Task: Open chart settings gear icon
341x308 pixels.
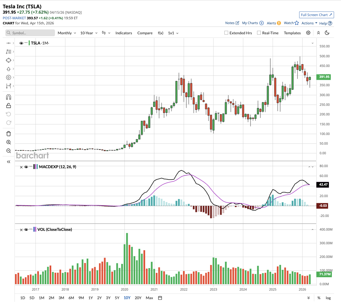Action: 308,33
